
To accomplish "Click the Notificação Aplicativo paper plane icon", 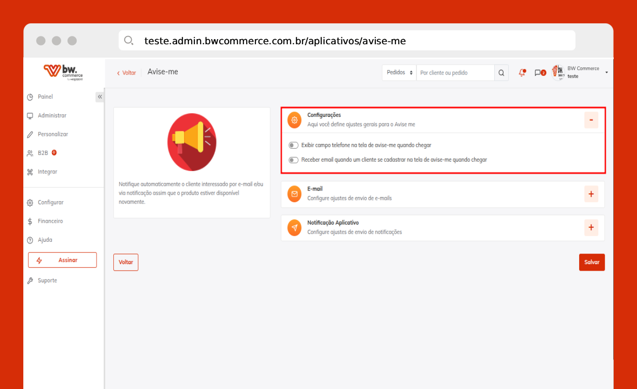I will pos(294,227).
